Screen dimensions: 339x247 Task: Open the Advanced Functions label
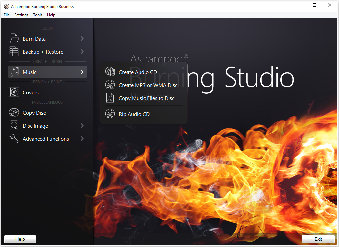(x=46, y=139)
